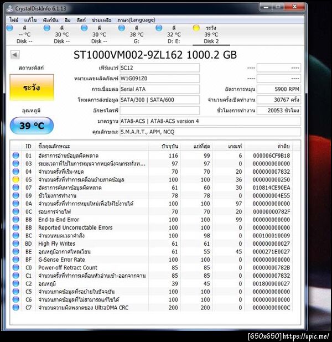Viewport: 332px width, 342px height.
Task: Click the blue status icon of attribute 01
Action: 15,156
